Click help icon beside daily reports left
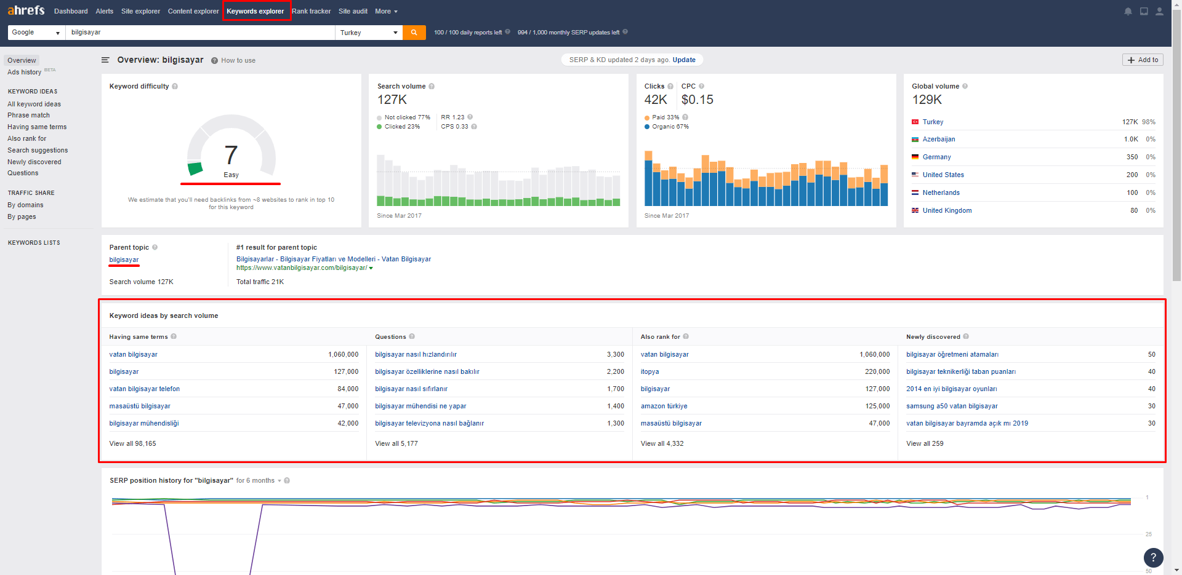Image resolution: width=1182 pixels, height=575 pixels. [x=507, y=32]
